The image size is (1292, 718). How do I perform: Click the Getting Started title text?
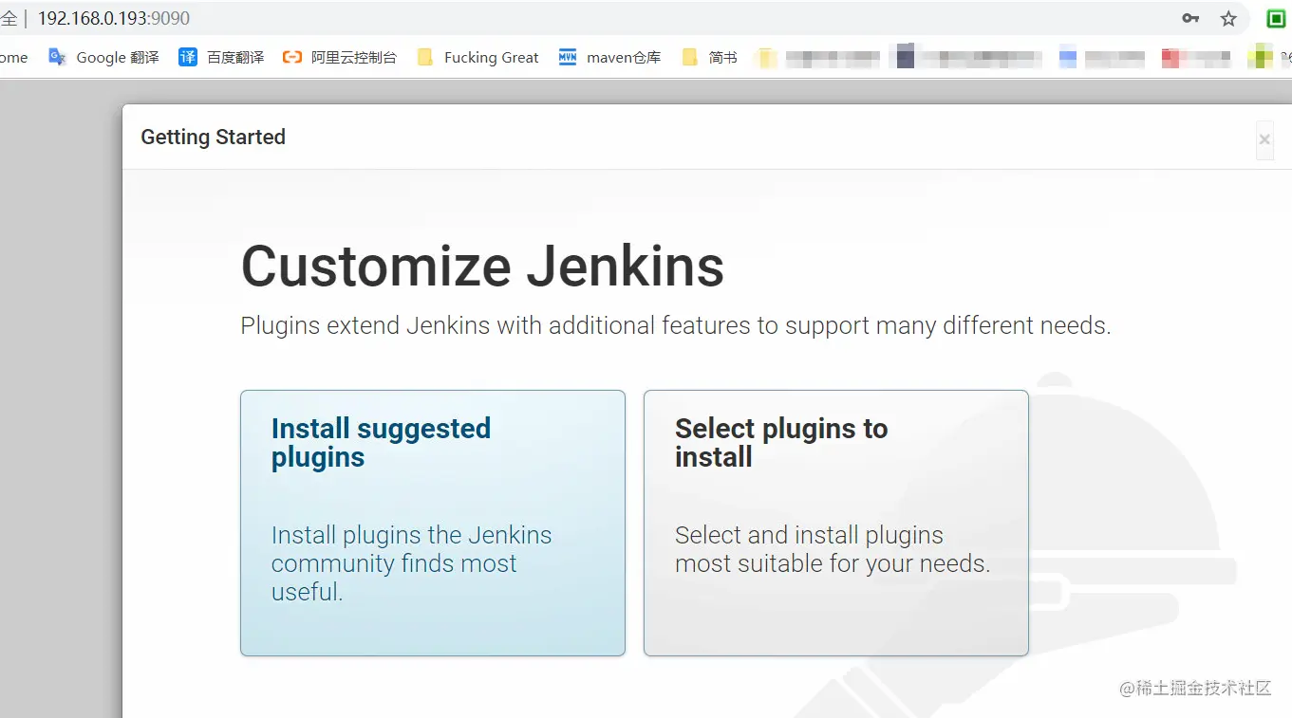point(213,138)
